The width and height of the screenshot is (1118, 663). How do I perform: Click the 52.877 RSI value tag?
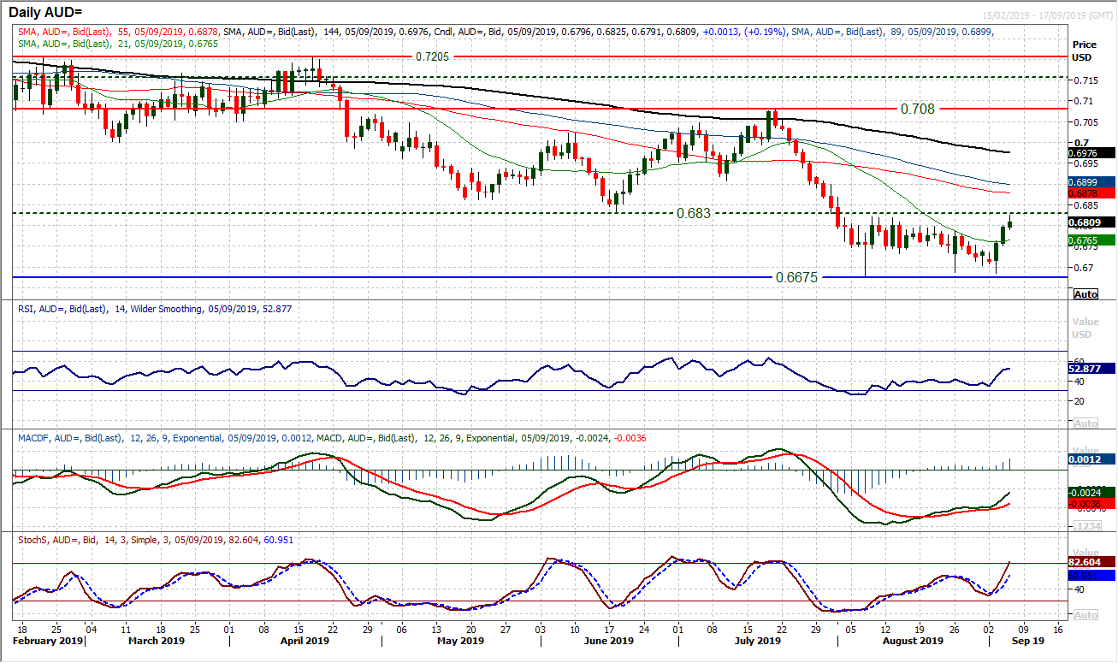pyautogui.click(x=1091, y=369)
